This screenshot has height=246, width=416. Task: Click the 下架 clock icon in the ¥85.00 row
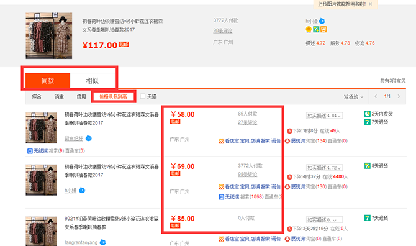click(289, 229)
